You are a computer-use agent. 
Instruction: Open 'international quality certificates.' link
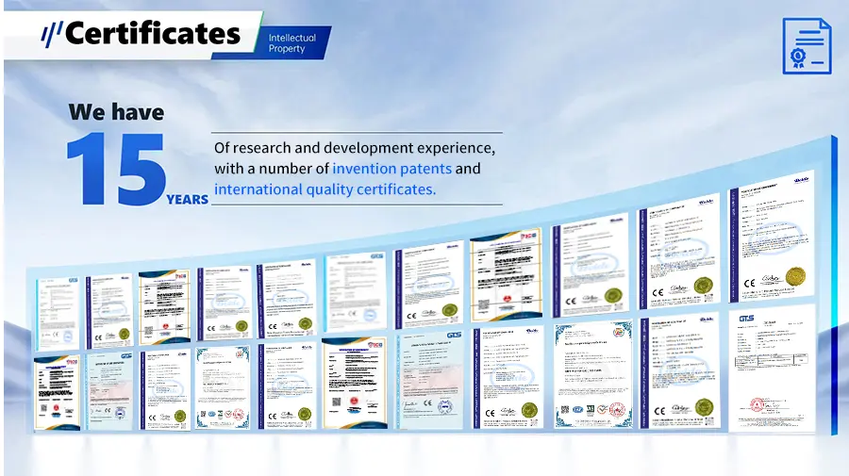[325, 189]
